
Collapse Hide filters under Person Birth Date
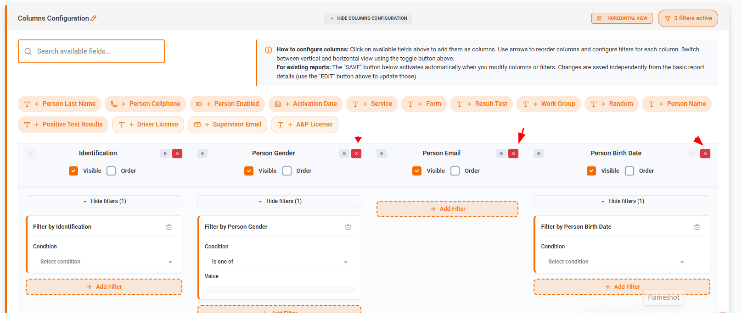622,201
